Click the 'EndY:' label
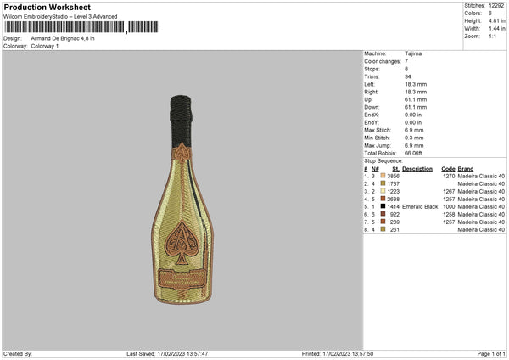509x360 pixels. coord(372,122)
